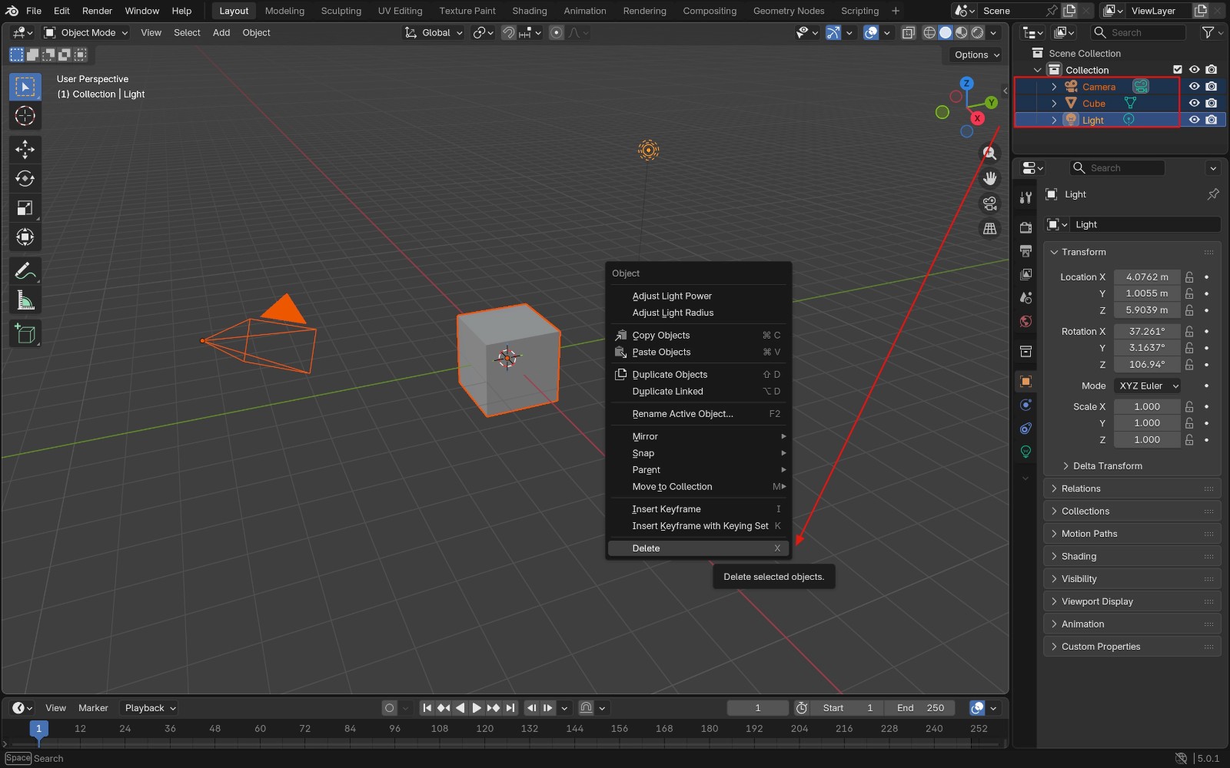Disable the Light object in renders
Screen dimensions: 1230x768
click(x=1212, y=120)
